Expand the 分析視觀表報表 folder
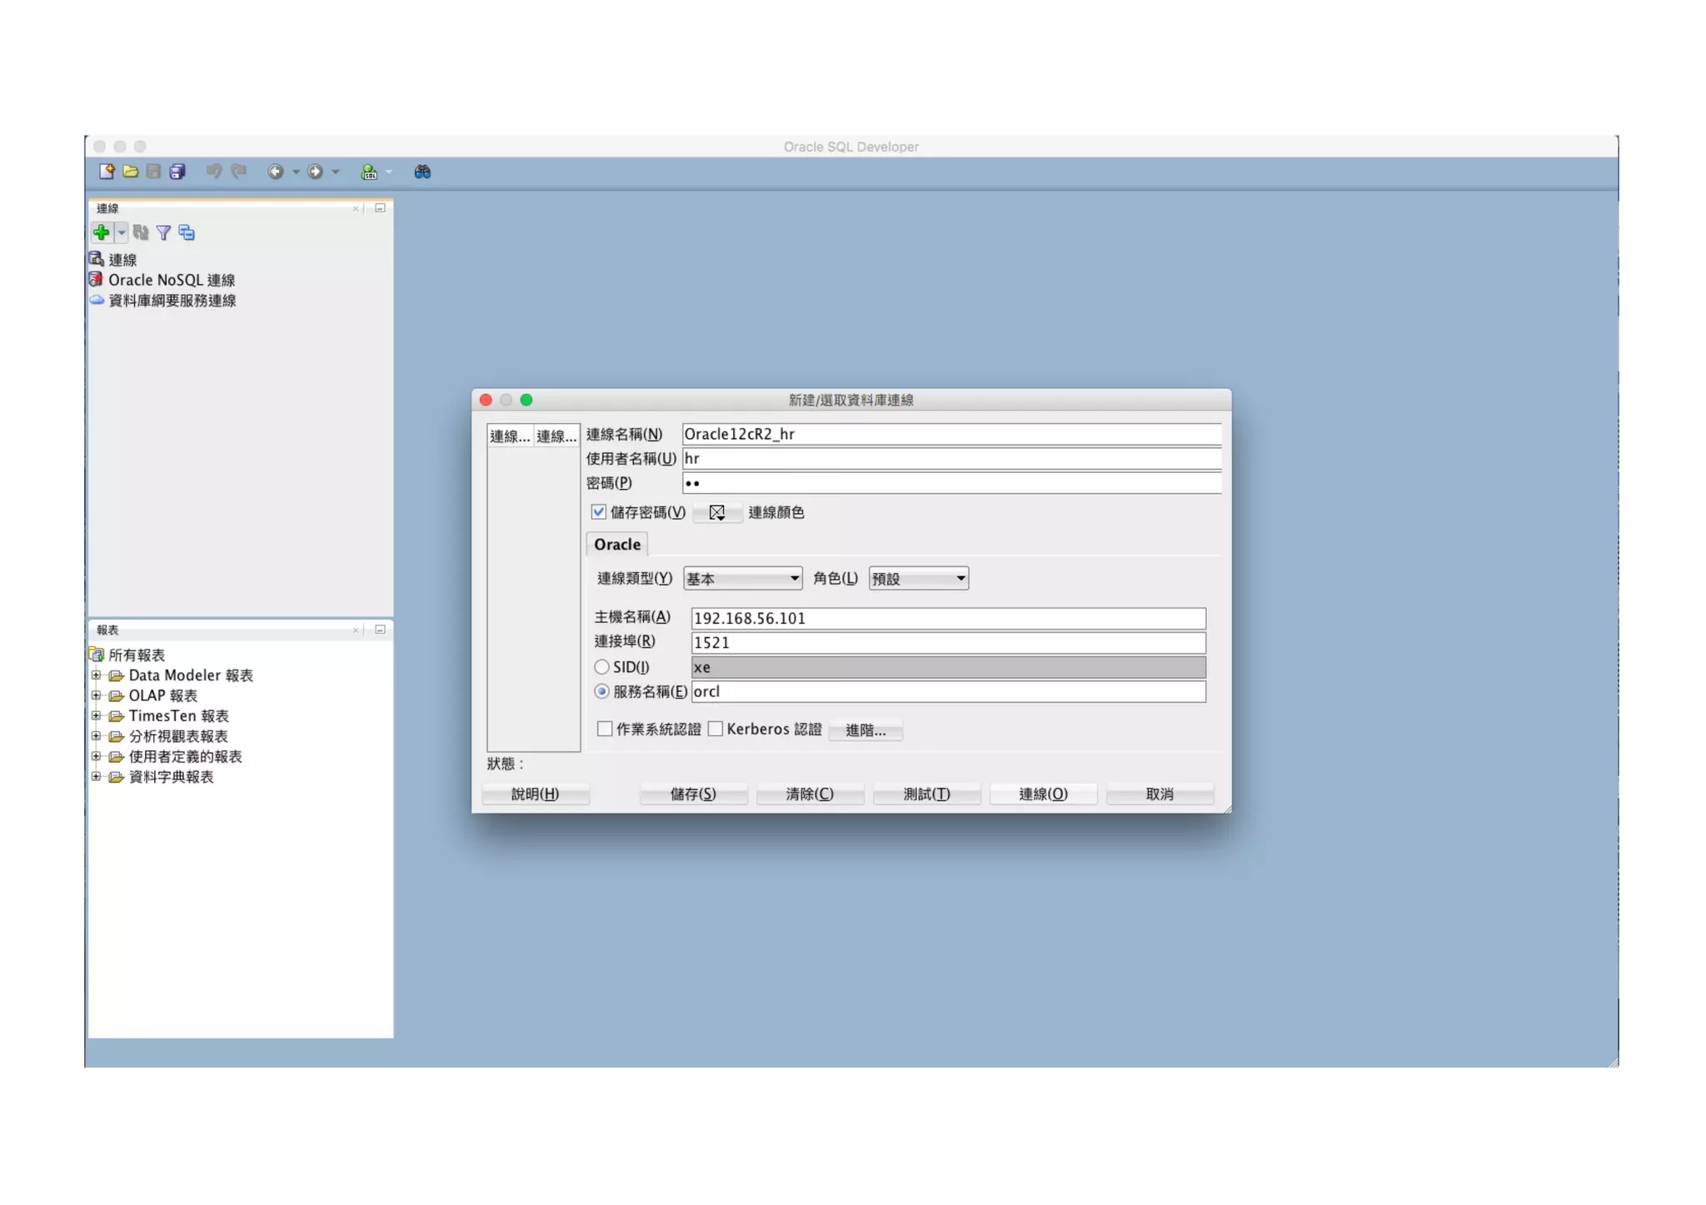1706x1205 pixels. point(96,736)
